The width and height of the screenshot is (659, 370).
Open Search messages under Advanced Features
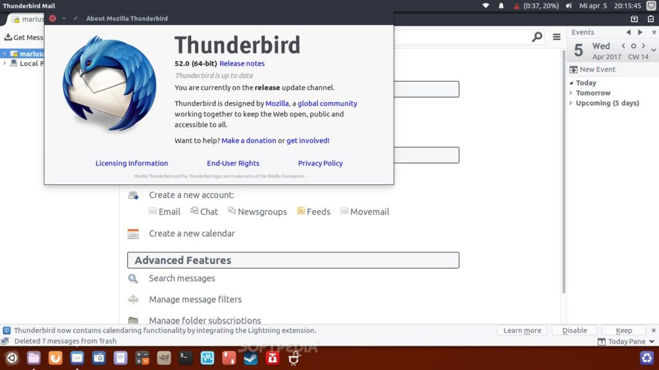click(182, 279)
